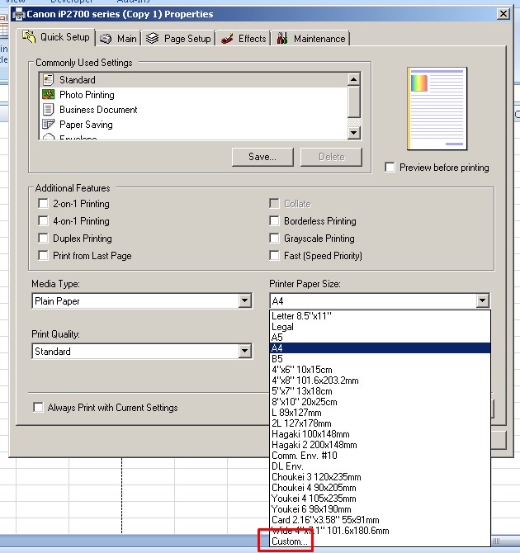Collapse the Printer Paper Size dropdown arrow
The width and height of the screenshot is (520, 553).
click(482, 300)
